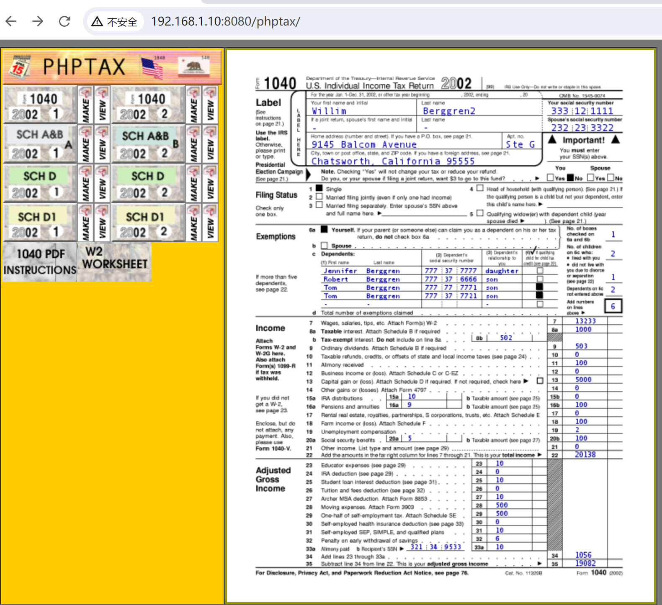Select the 1040 2002 form 2 tile
The height and width of the screenshot is (605, 662).
point(148,105)
